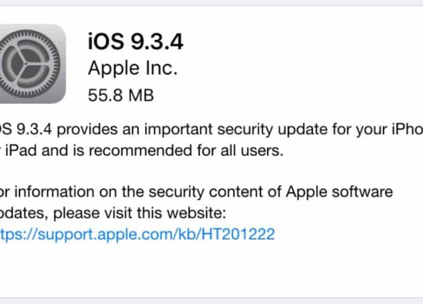This screenshot has height=304, width=423.
Task: Click the gray divider bar above the update card
Action: [x=212, y=2]
